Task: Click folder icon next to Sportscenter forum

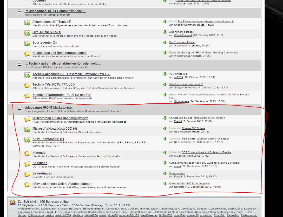Action: point(27,44)
